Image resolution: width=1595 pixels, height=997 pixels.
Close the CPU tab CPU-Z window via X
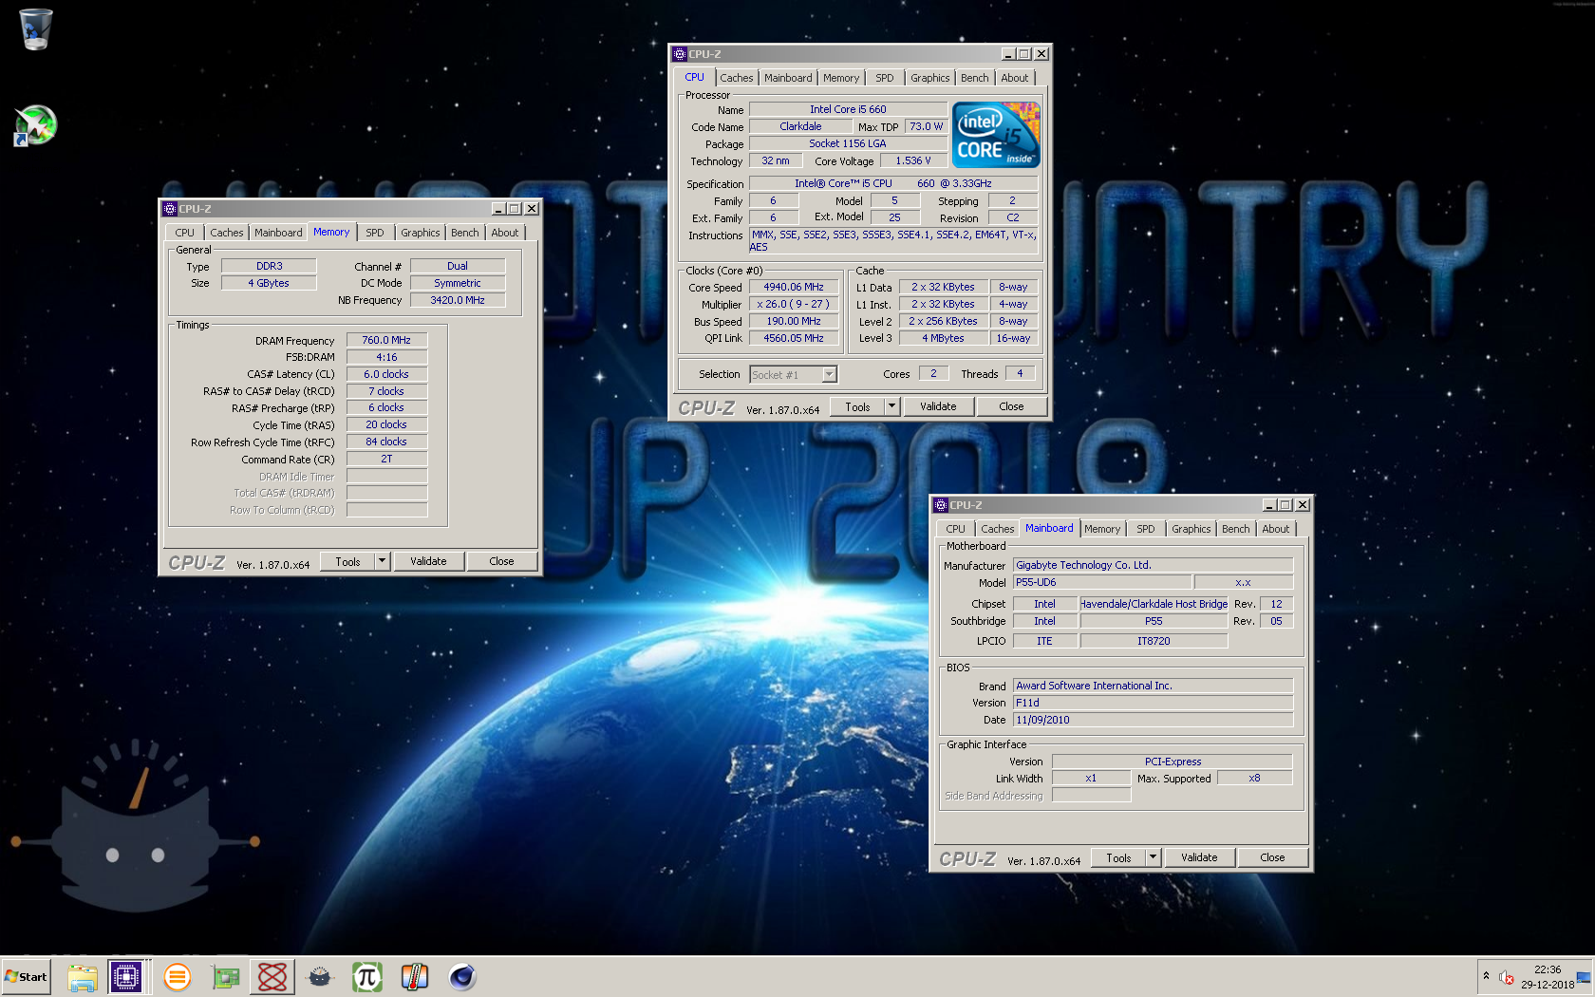(1041, 54)
